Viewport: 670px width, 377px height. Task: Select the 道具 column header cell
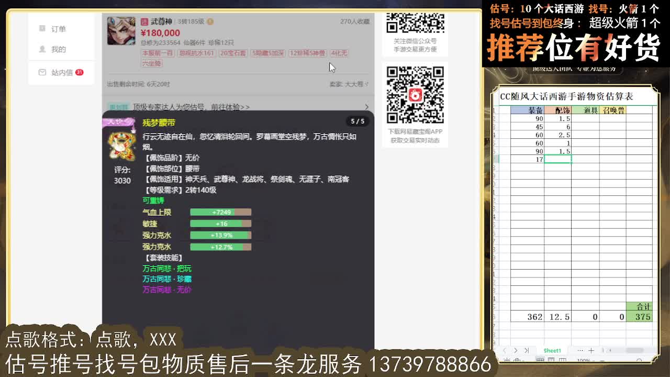click(585, 110)
